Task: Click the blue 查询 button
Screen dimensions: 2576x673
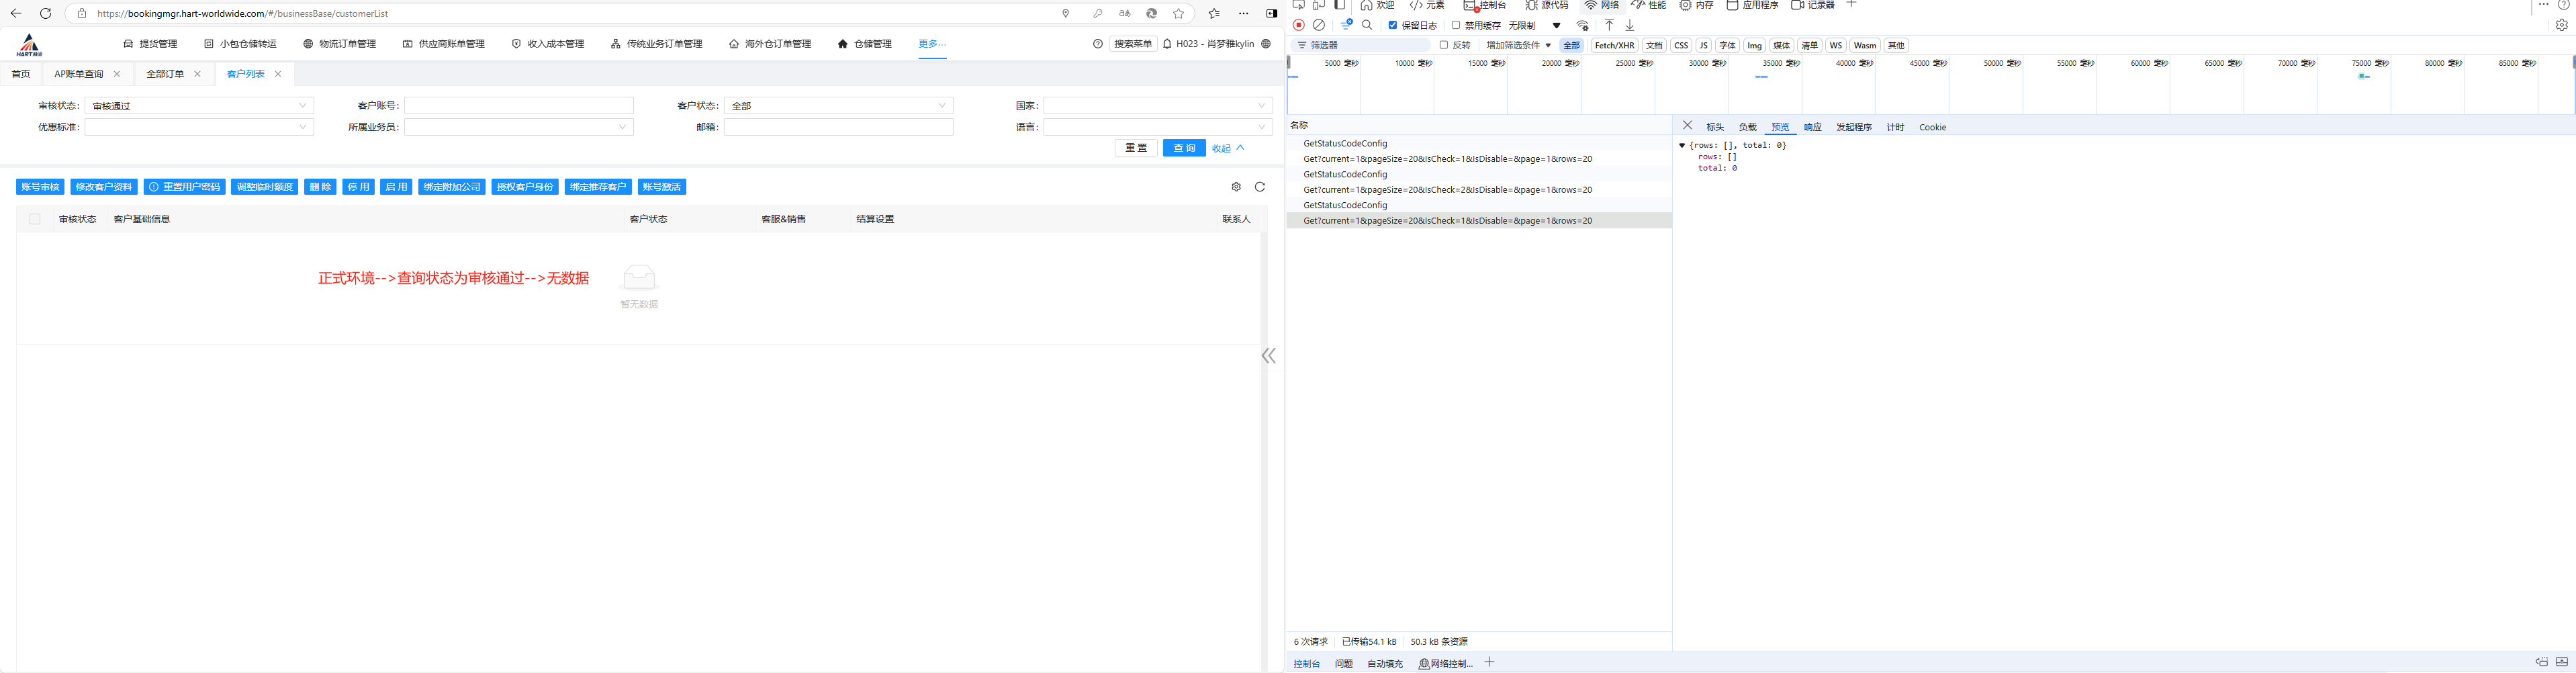Action: [1184, 148]
